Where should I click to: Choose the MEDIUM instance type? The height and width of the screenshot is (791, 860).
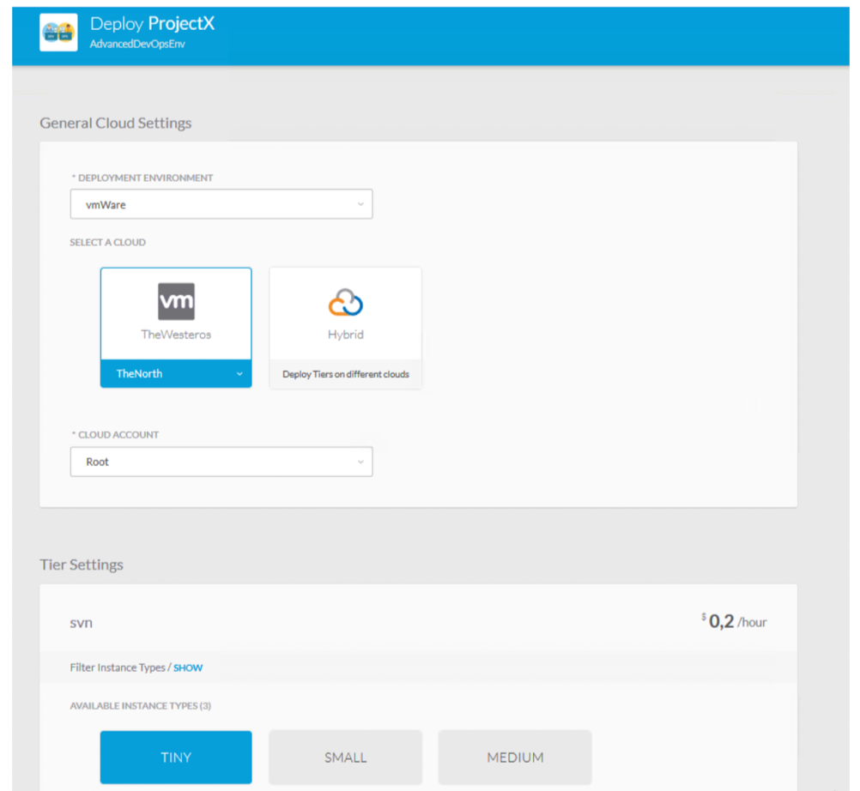tap(515, 757)
